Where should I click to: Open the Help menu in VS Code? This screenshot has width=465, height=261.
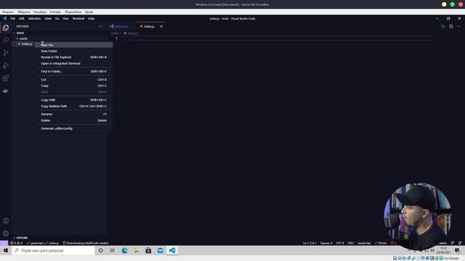(x=91, y=18)
